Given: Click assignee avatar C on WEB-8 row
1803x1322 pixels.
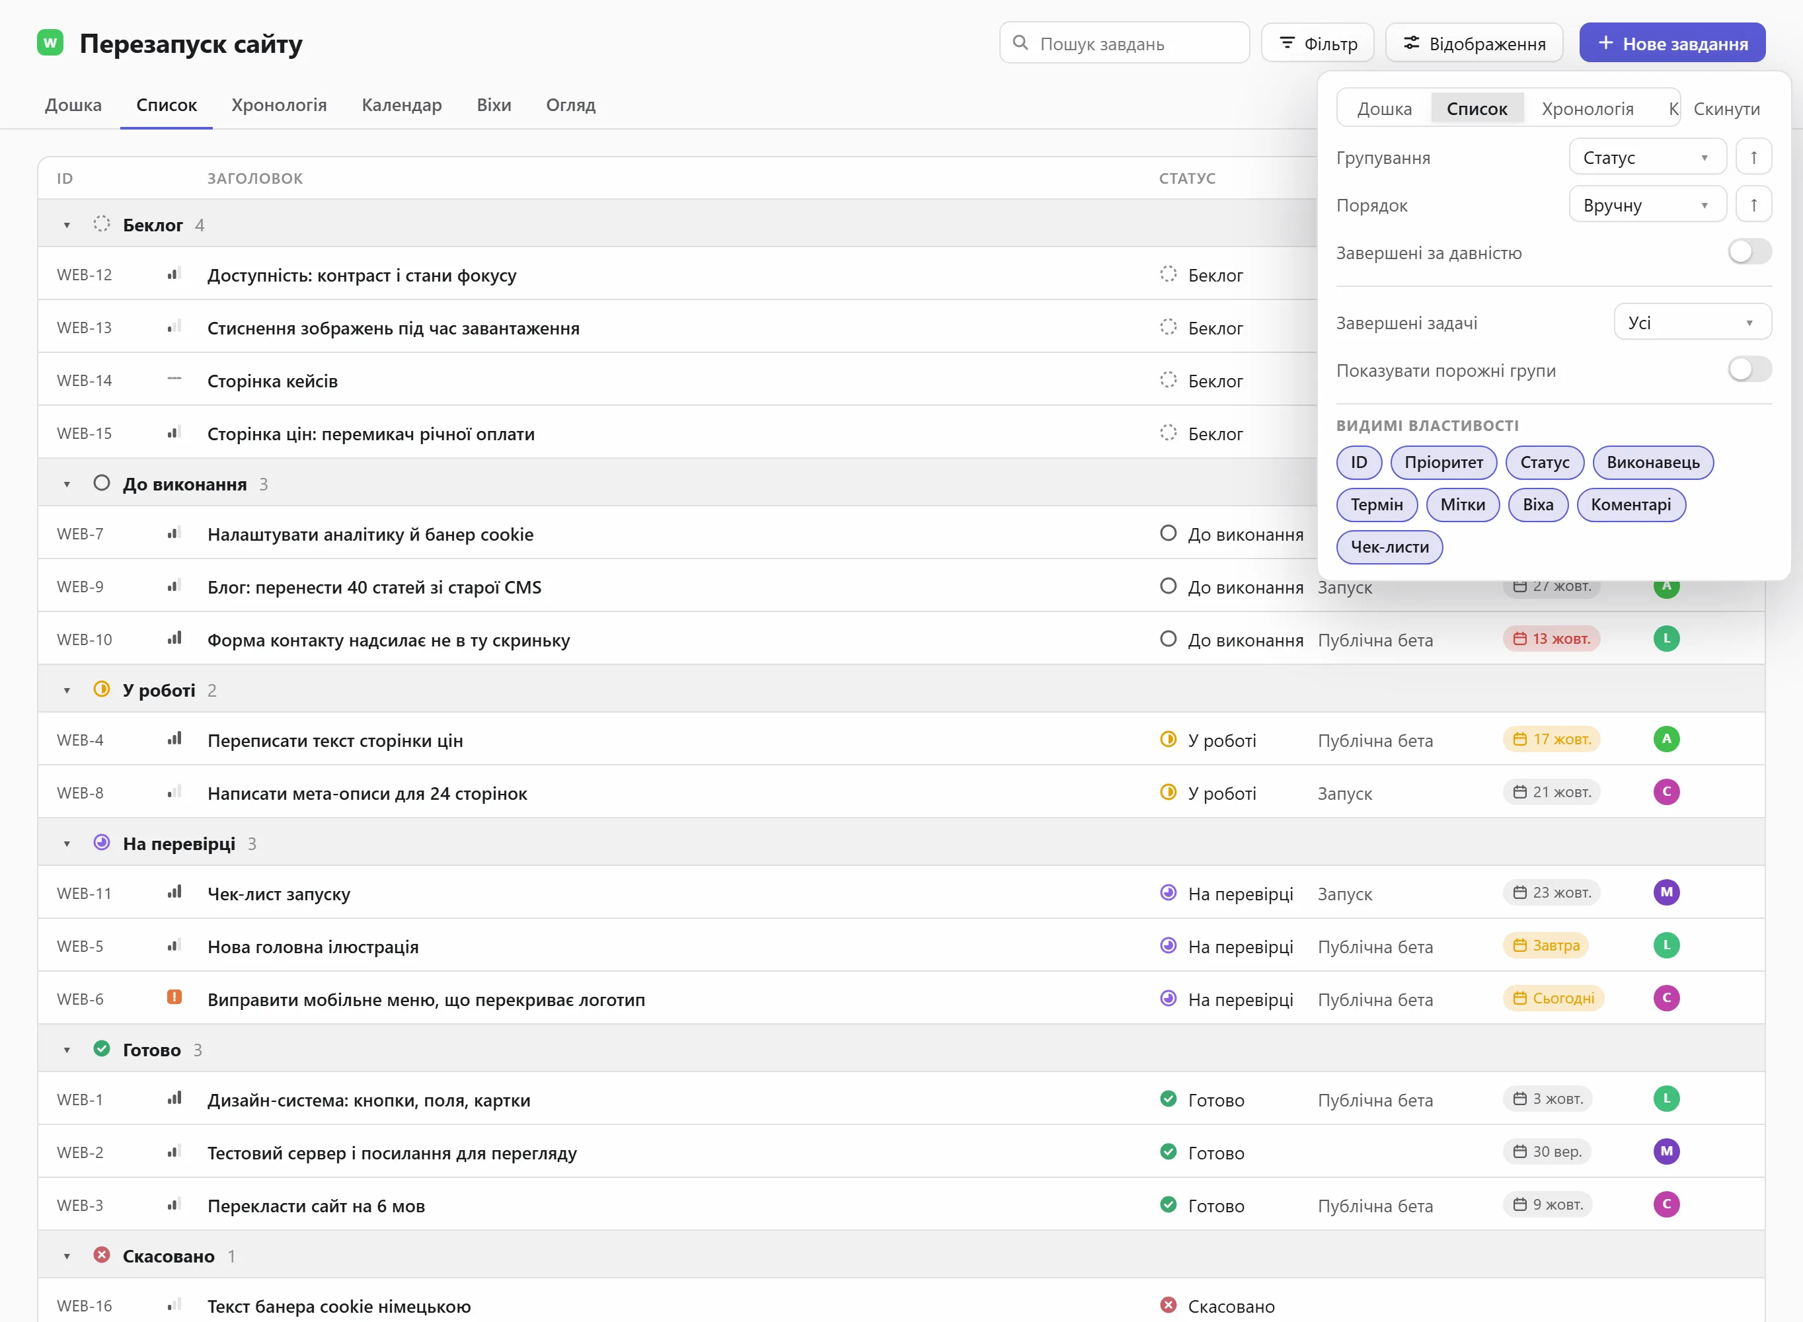Looking at the screenshot, I should 1666,793.
